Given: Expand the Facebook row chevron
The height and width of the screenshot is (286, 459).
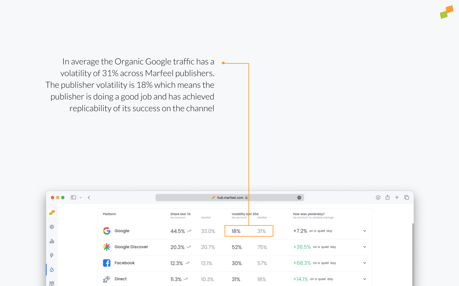Looking at the screenshot, I should point(365,263).
